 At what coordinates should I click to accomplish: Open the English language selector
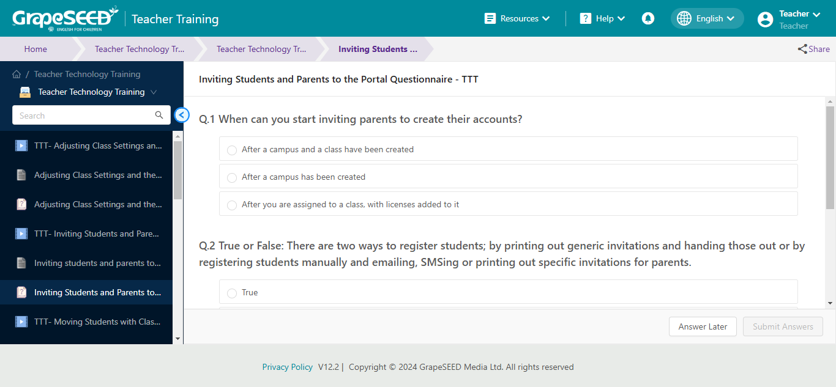pos(707,18)
